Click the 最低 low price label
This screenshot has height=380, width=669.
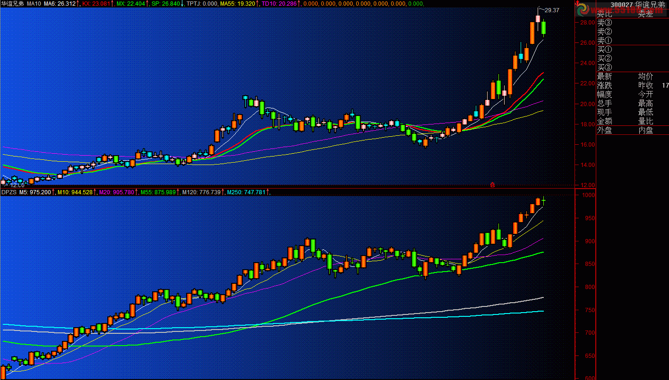click(645, 112)
